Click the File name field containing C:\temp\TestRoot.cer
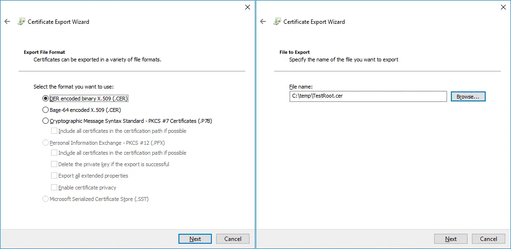The width and height of the screenshot is (511, 249). pos(368,96)
